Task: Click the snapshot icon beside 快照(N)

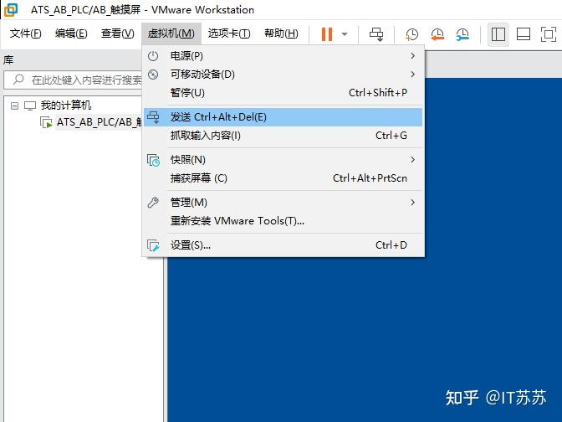Action: point(153,160)
